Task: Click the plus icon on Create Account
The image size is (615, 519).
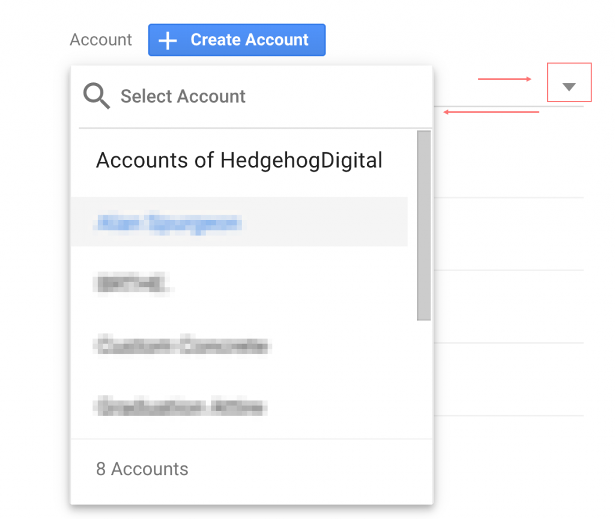Action: tap(169, 40)
